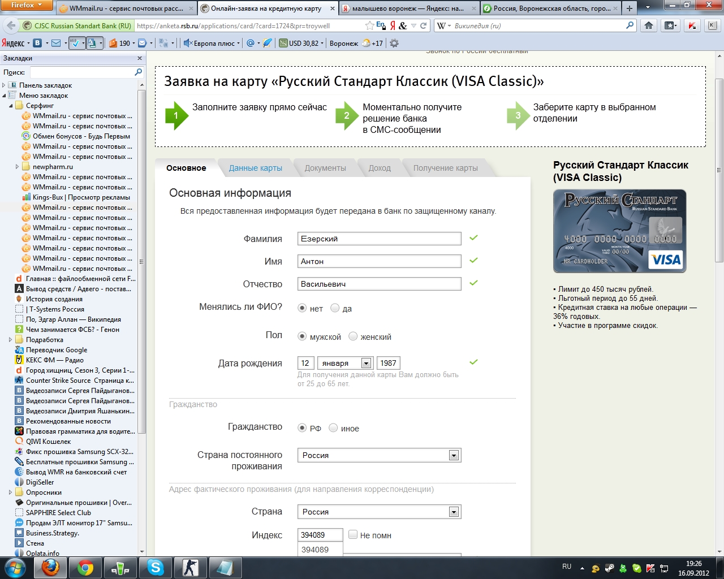Toggle the spell check ABC icon
This screenshot has height=579, width=724.
coord(74,43)
